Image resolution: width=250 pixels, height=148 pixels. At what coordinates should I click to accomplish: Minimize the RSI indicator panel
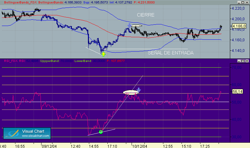239,61
